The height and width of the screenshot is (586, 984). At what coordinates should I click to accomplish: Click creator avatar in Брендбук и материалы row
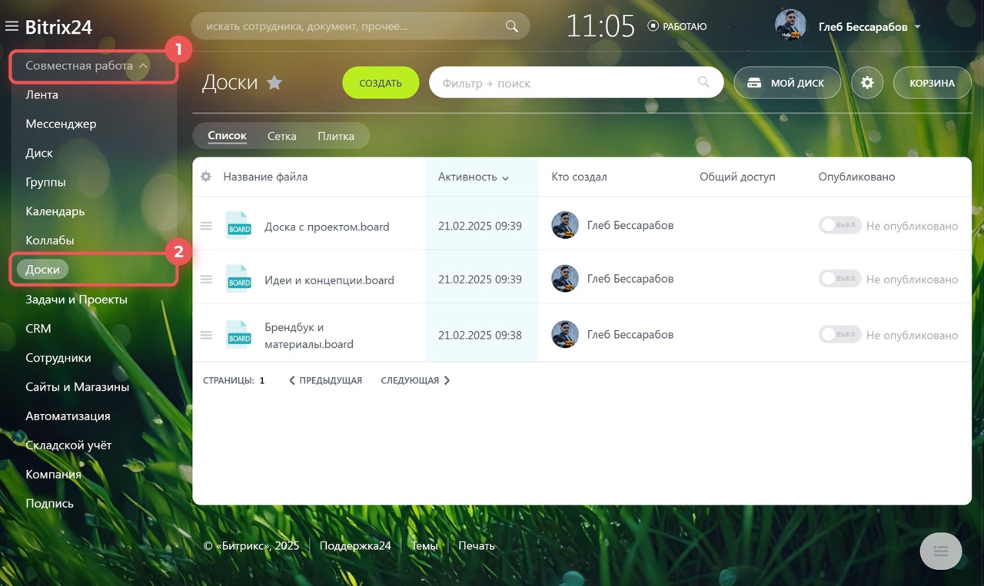[565, 334]
